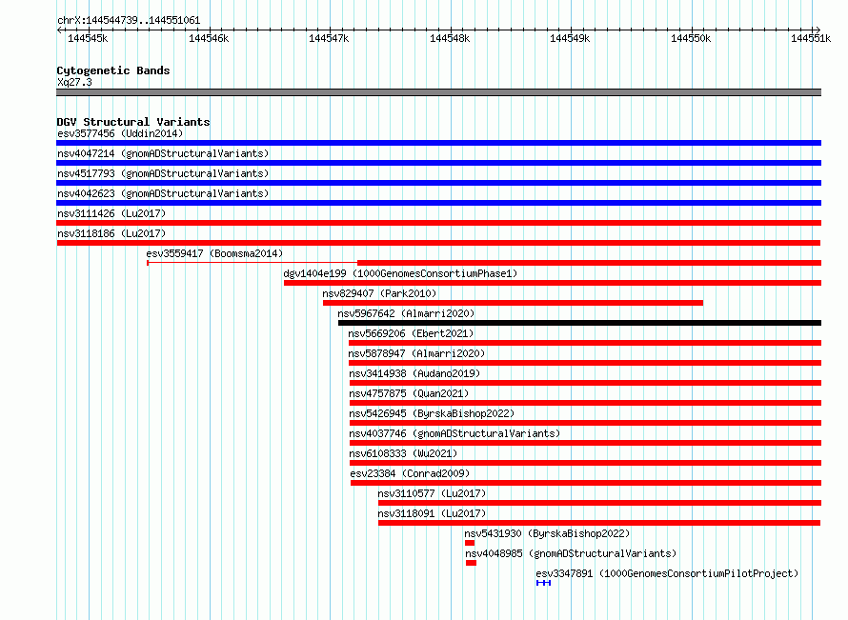Click the red bar under nsv829407
Viewport: 848px width, 620px height.
pos(513,303)
